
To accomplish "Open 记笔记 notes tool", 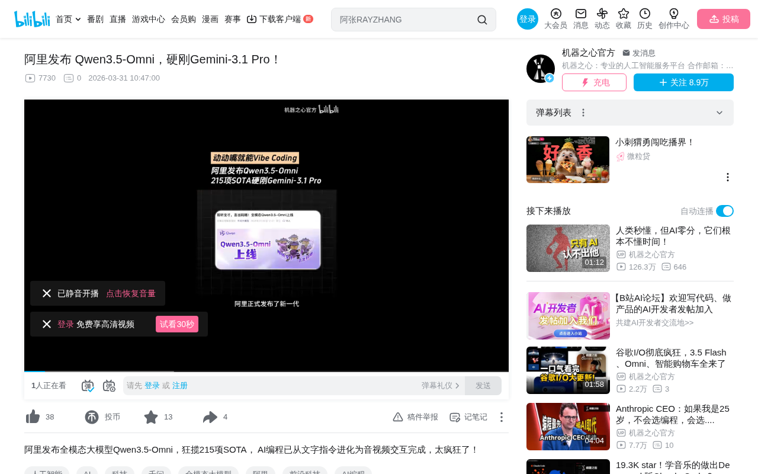I will click(x=468, y=417).
